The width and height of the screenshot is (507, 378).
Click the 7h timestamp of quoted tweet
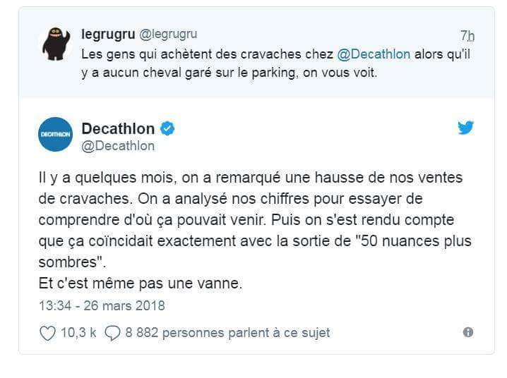click(x=467, y=35)
